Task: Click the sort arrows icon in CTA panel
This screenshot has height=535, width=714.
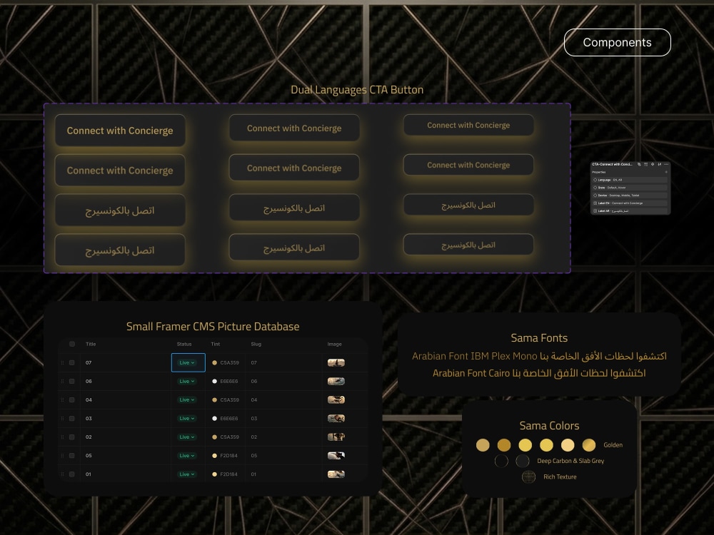Action: [x=659, y=164]
